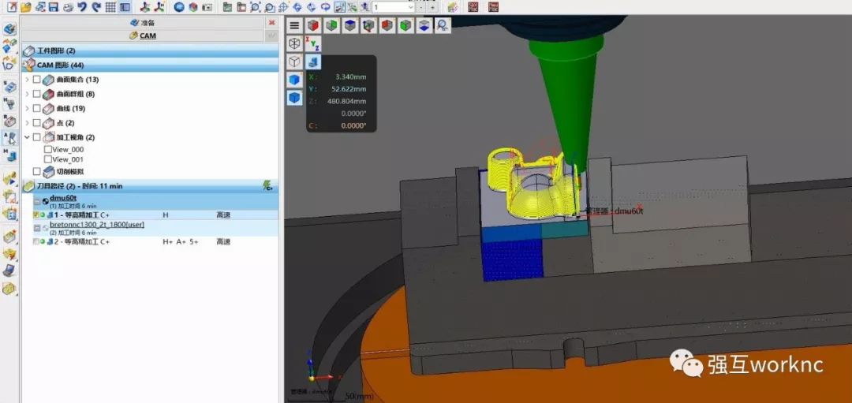Click the minus stepper button
Viewport: 852px width, 403px height.
click(x=421, y=8)
